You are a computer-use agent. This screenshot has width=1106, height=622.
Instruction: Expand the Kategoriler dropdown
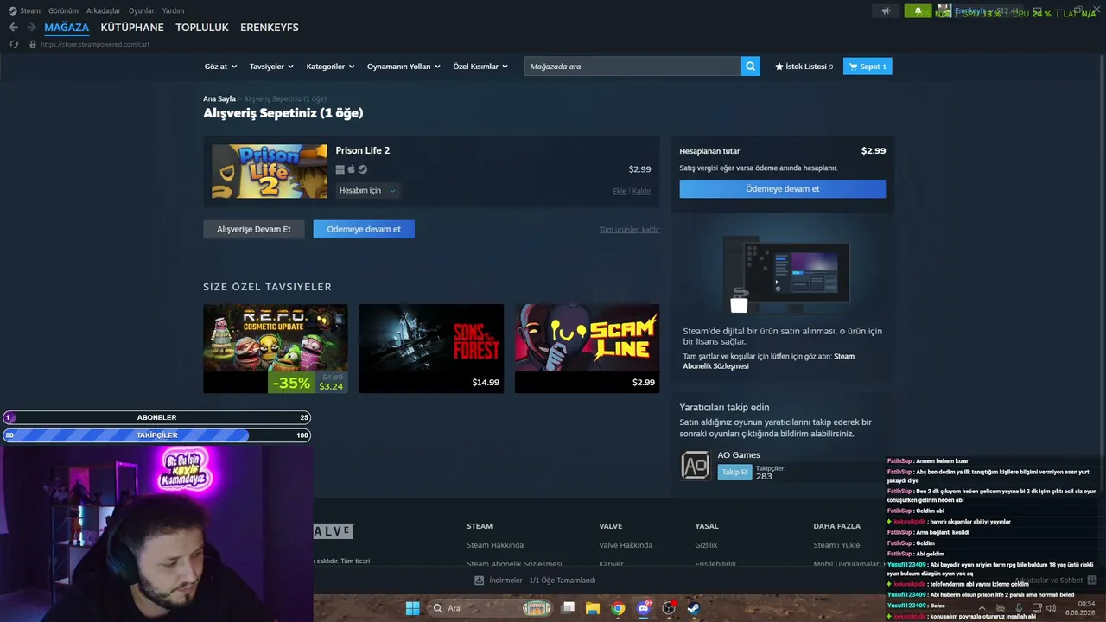(330, 67)
